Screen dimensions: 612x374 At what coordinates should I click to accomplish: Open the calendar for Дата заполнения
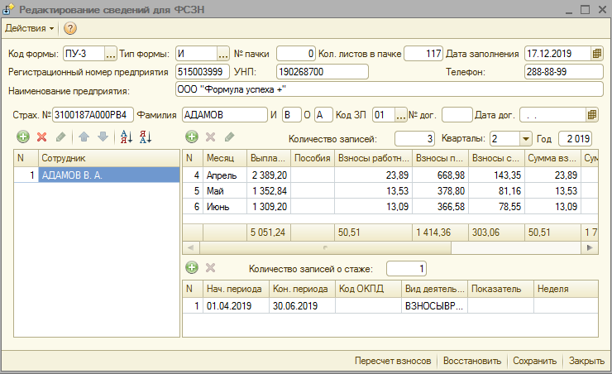coord(597,54)
